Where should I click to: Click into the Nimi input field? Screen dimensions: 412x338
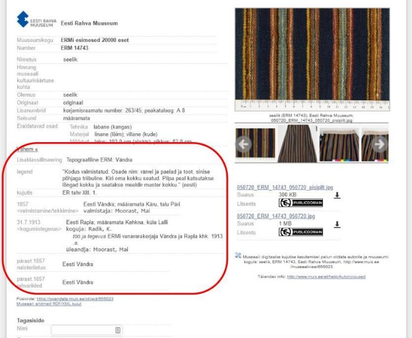point(82,330)
